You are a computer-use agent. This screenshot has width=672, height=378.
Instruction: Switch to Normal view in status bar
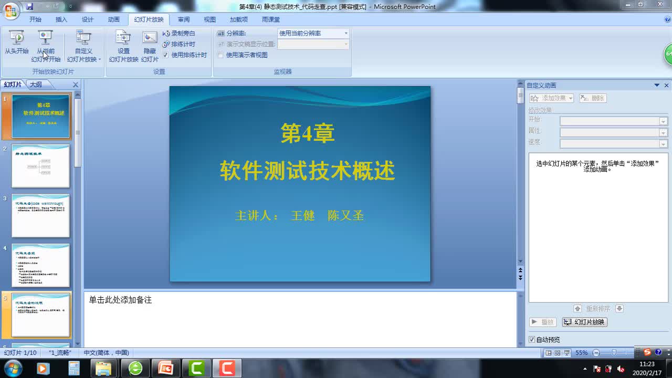tap(549, 353)
